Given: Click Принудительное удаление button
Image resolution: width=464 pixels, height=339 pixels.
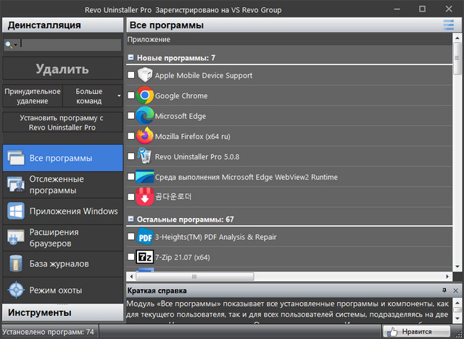Looking at the screenshot, I should pyautogui.click(x=33, y=96).
